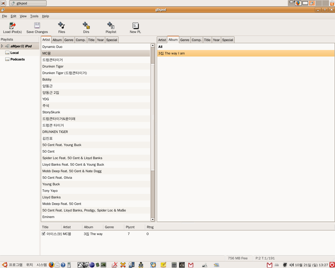Open the mail envelope launcher in bottom panel

tap(57, 265)
